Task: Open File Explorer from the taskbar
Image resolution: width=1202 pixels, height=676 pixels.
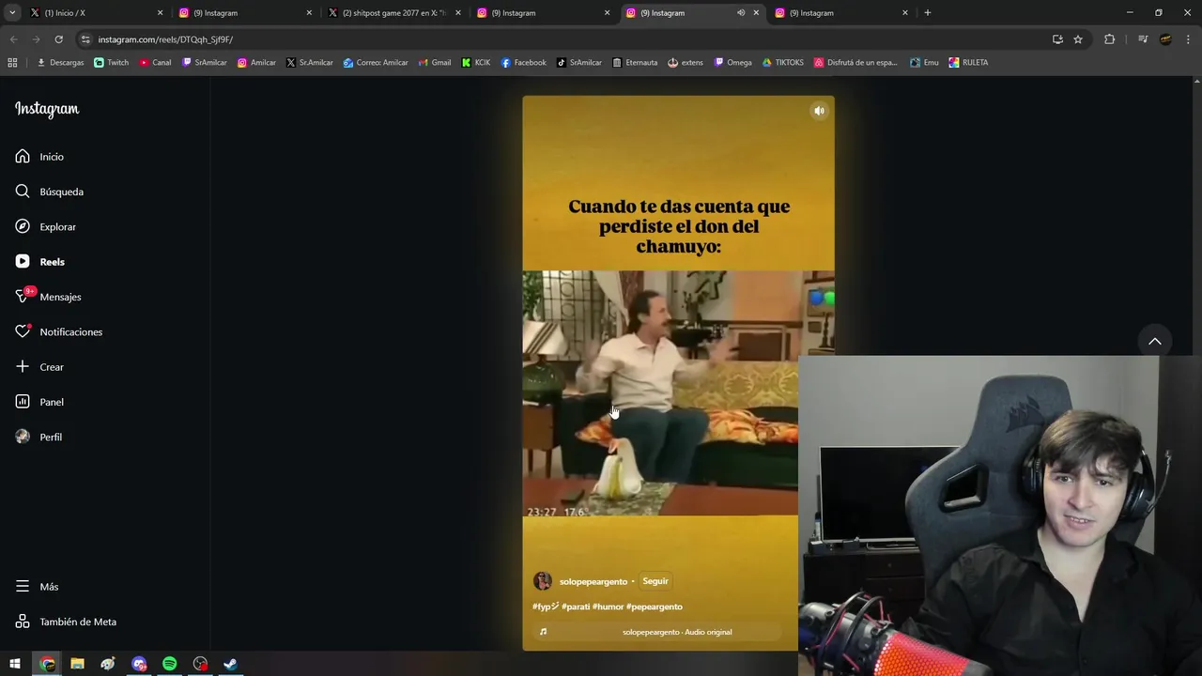Action: coord(77,664)
